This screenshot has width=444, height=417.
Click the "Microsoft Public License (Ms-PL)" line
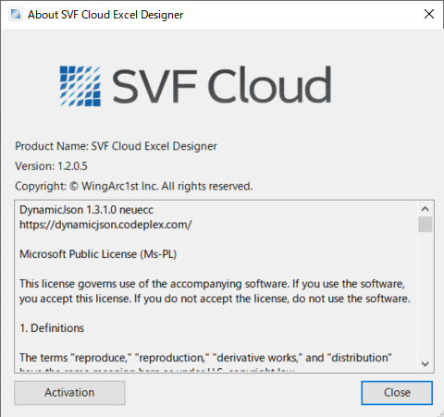(x=98, y=254)
